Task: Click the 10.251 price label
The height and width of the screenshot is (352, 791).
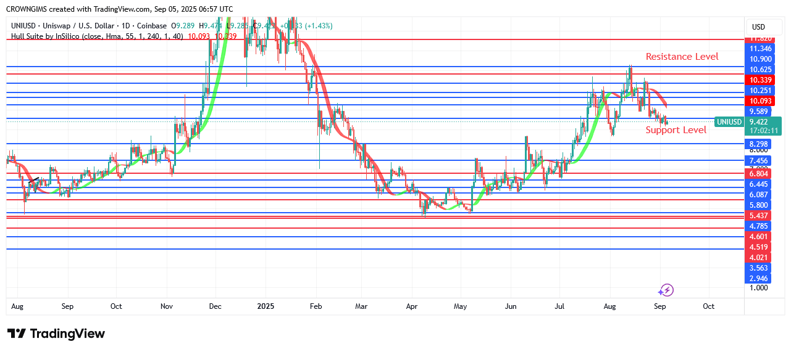Action: click(x=760, y=91)
